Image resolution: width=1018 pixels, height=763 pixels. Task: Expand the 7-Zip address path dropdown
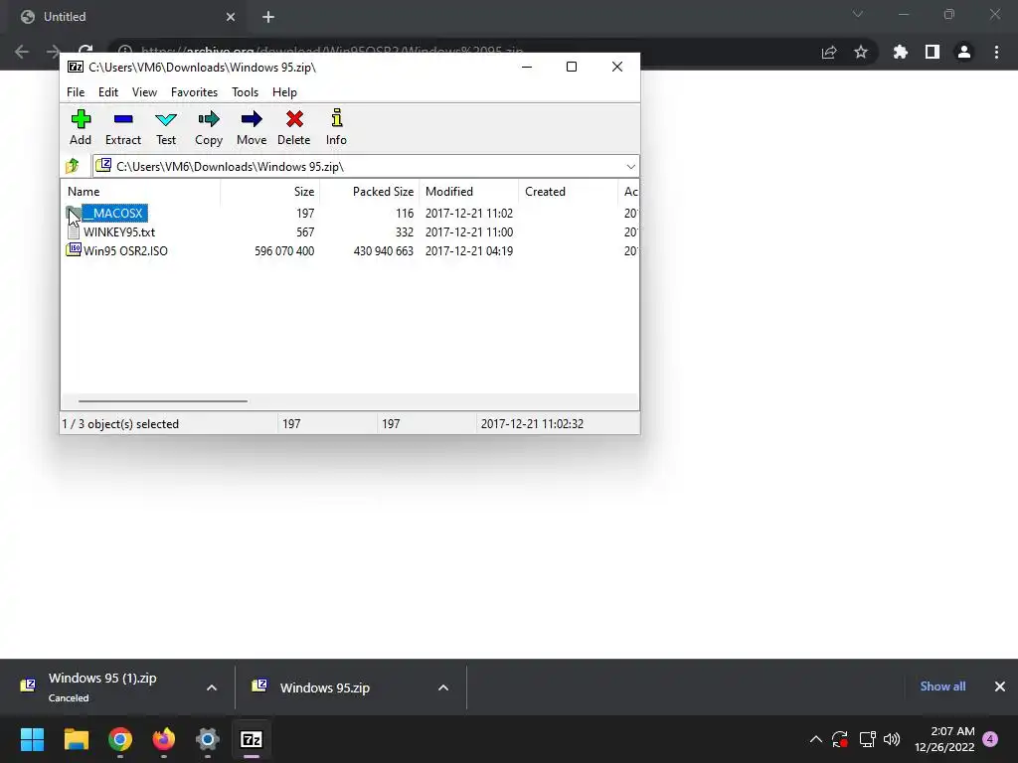(630, 167)
